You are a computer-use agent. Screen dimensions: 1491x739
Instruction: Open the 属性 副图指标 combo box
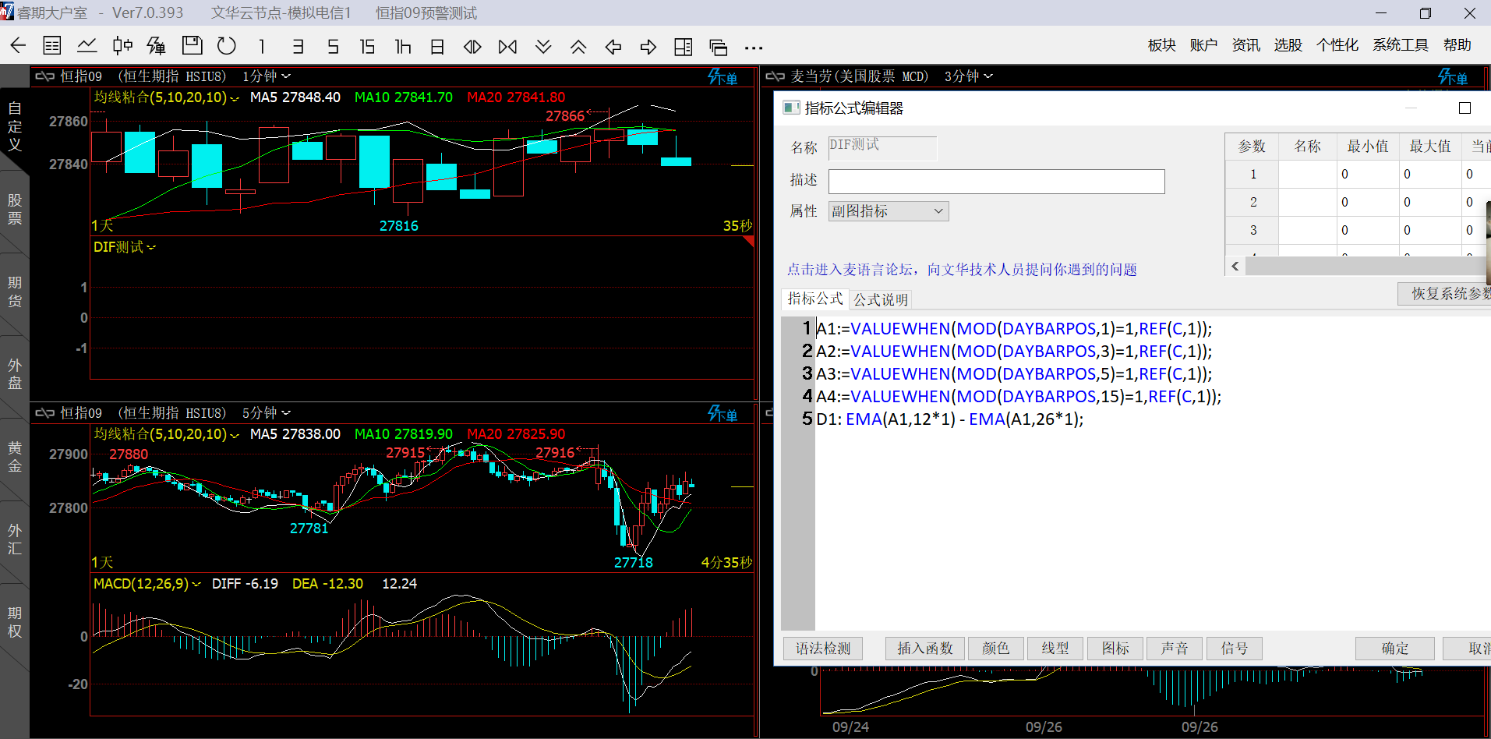pos(888,211)
